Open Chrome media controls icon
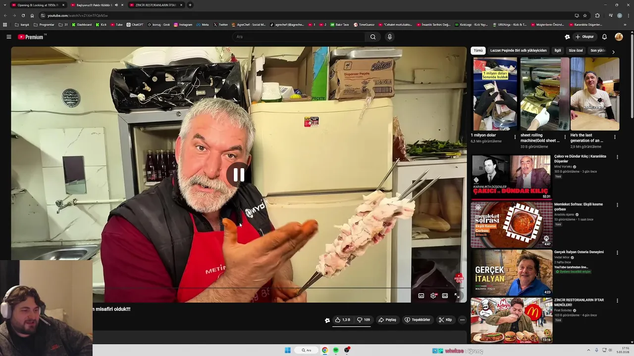The width and height of the screenshot is (634, 356). pos(611,15)
